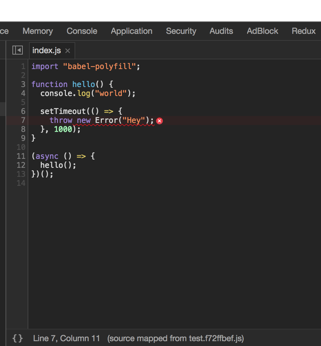Image resolution: width=321 pixels, height=346 pixels.
Task: Select the index.js tab
Action: 47,50
